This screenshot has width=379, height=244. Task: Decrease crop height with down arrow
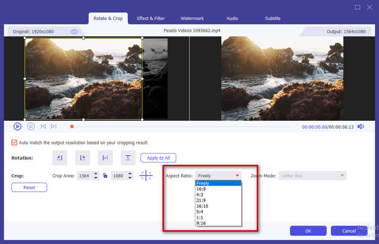point(130,178)
